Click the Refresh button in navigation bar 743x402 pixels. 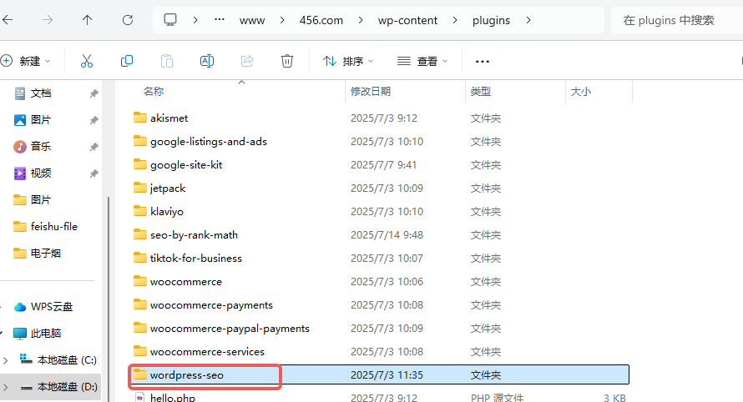pyautogui.click(x=128, y=20)
